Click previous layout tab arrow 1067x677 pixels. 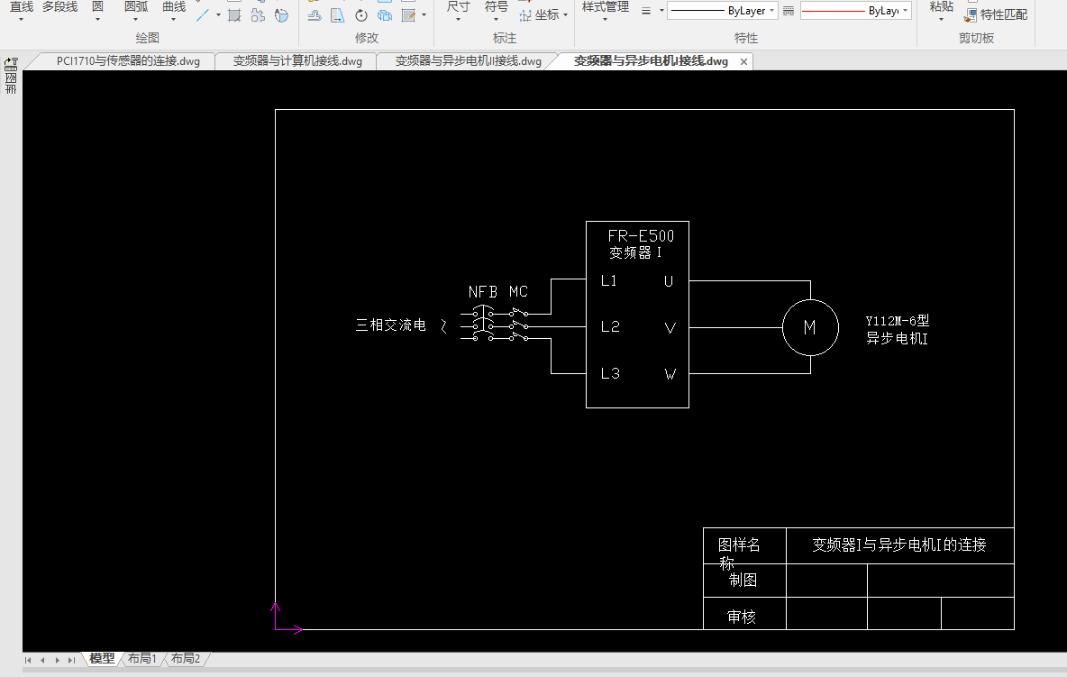[43, 660]
